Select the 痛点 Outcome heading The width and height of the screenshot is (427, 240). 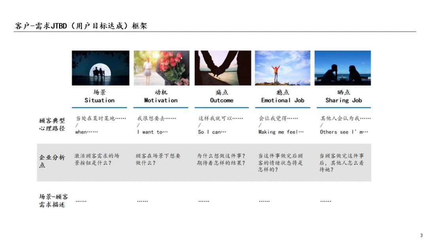tap(221, 96)
